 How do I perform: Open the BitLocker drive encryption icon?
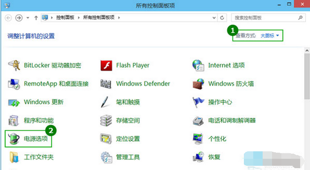pyautogui.click(x=14, y=65)
